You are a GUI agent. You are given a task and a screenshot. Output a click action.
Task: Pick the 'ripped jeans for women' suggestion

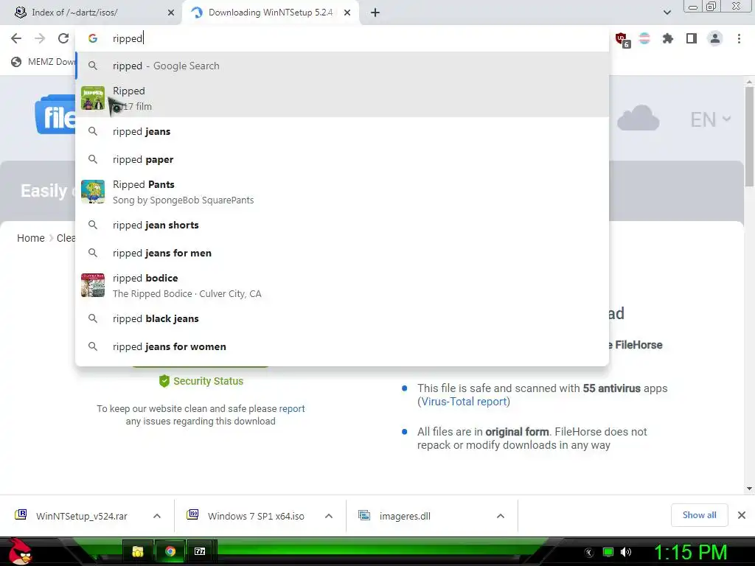coord(342,346)
